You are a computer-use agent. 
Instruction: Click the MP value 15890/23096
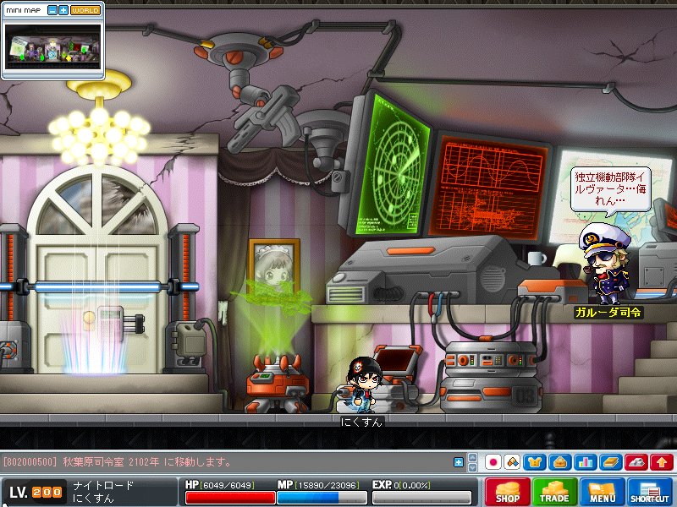point(327,485)
